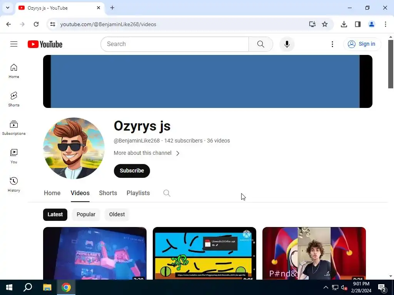Go back in the browser
The width and height of the screenshot is (394, 295).
pyautogui.click(x=8, y=24)
